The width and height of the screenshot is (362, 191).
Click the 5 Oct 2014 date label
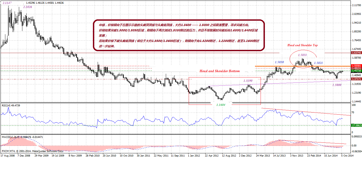[347, 156]
